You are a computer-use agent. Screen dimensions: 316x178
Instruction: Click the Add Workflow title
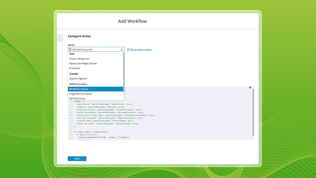(x=133, y=21)
